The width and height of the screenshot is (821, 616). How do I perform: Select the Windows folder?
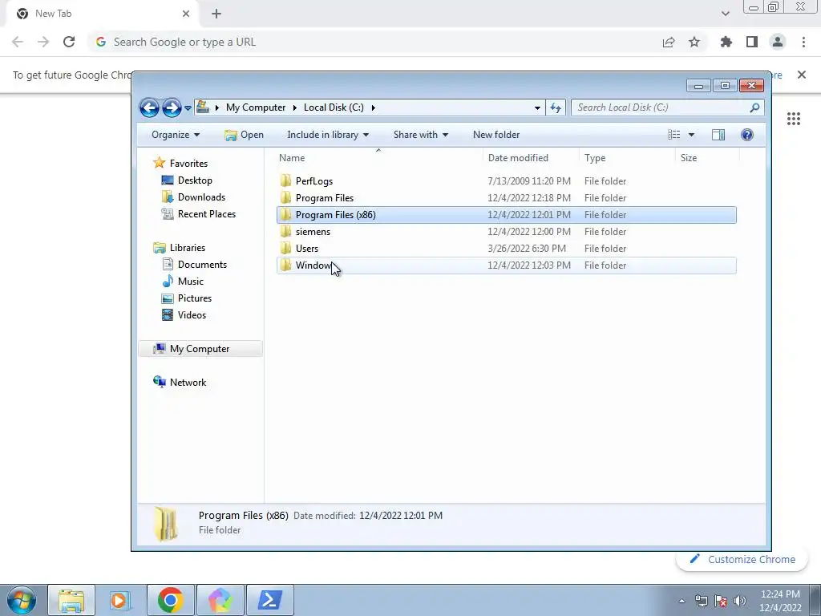pos(507,265)
